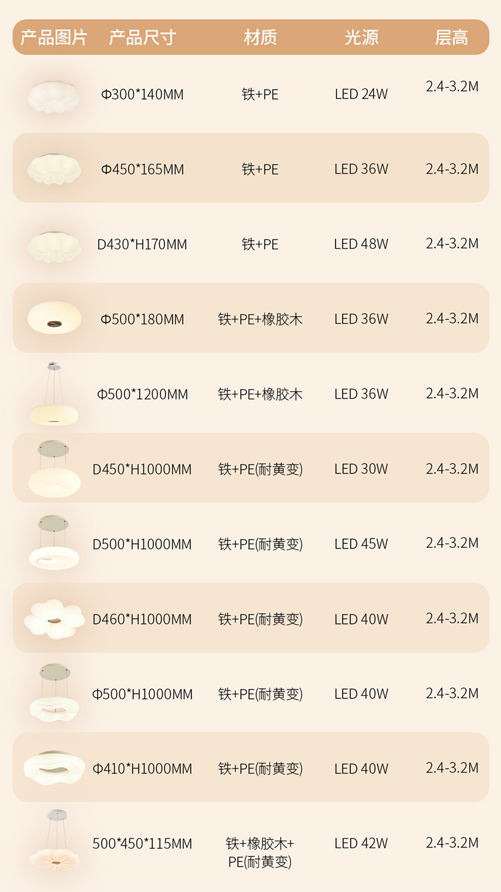Open the D500*H1000MM ring lamp image
Viewport: 501px width, 892px height.
(55, 543)
